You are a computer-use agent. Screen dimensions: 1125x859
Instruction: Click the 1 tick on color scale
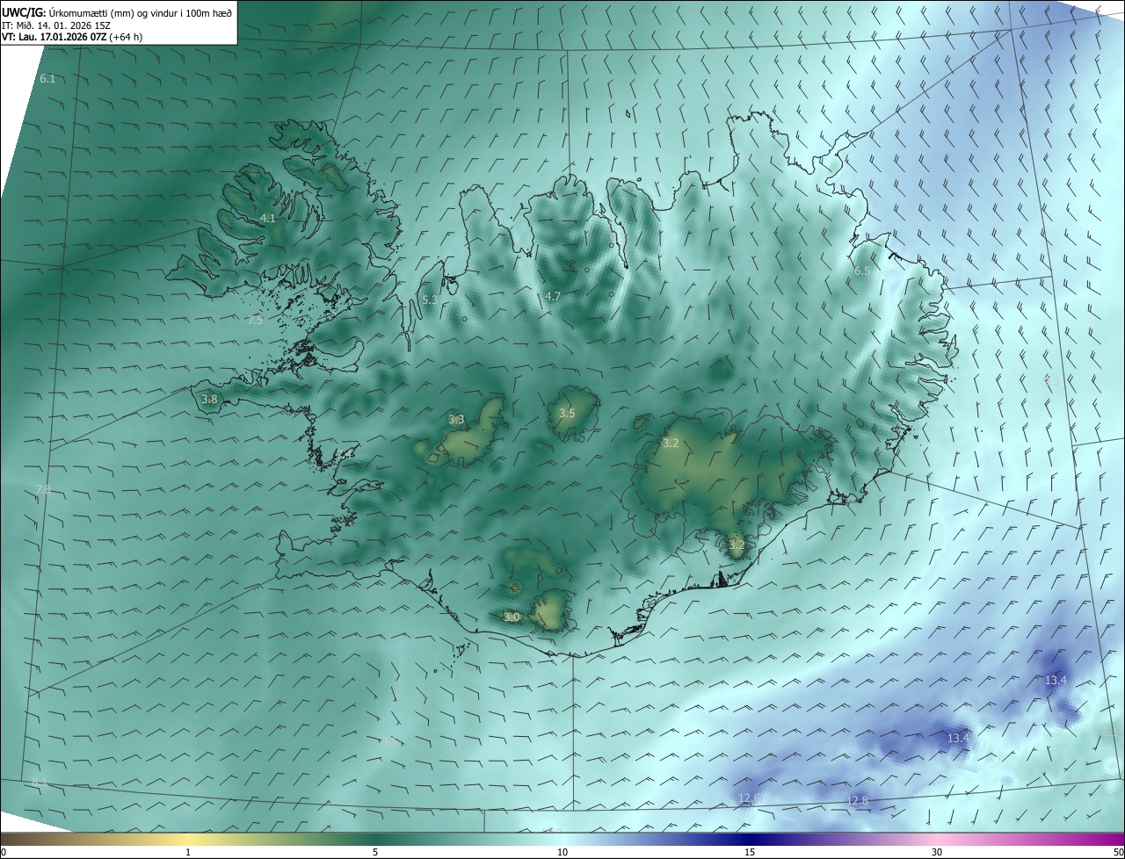tap(188, 852)
